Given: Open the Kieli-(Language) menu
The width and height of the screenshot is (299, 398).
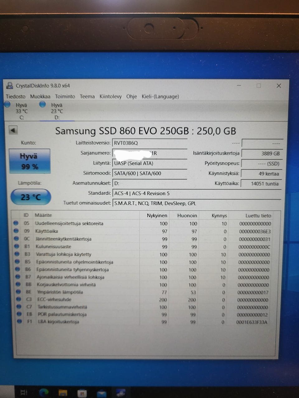Looking at the screenshot, I should (160, 96).
